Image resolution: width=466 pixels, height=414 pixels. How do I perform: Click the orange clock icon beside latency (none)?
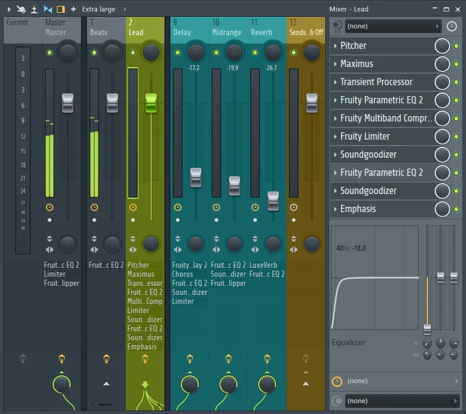(x=337, y=381)
